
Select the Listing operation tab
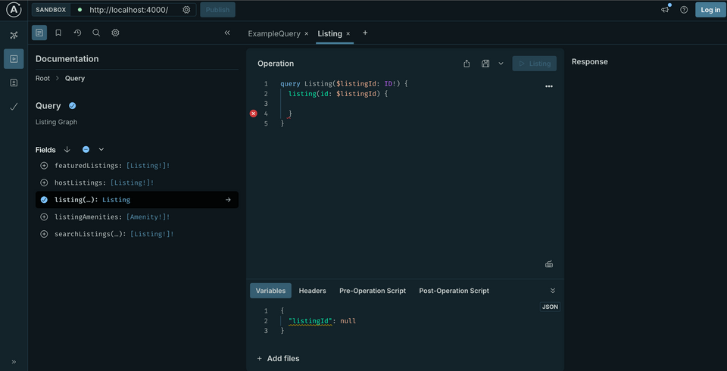(329, 34)
